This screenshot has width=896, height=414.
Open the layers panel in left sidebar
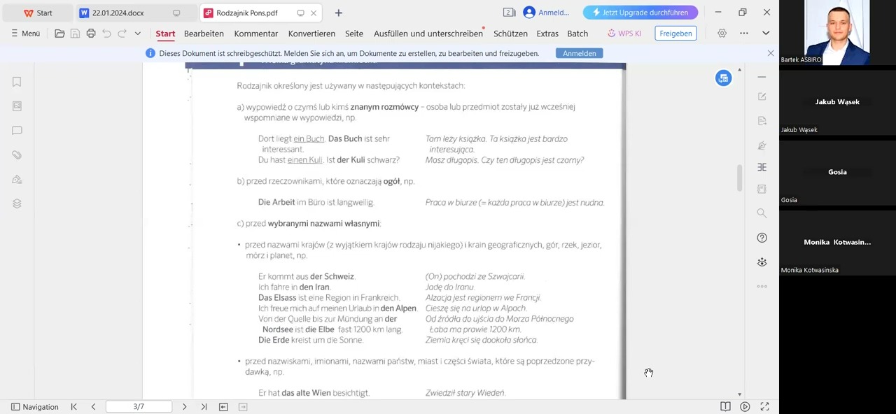(x=17, y=204)
